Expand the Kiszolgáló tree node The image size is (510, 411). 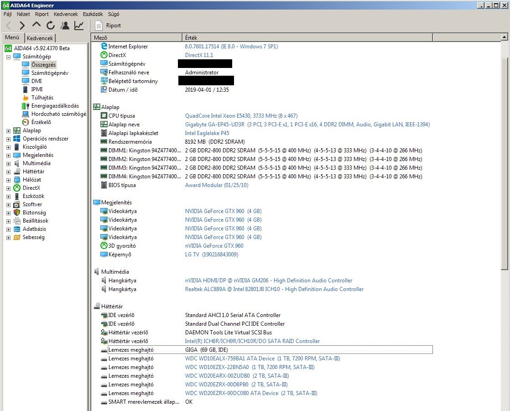point(9,147)
